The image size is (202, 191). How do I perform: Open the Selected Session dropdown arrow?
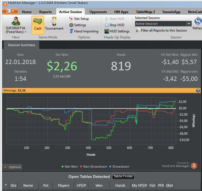(189, 24)
